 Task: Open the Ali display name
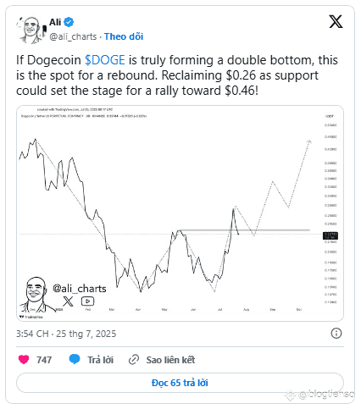[x=55, y=22]
